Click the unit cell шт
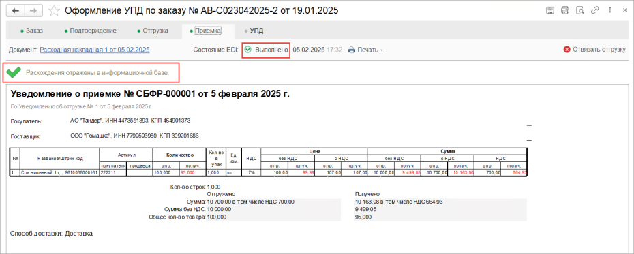Viewport: 634px width, 254px height. point(233,172)
